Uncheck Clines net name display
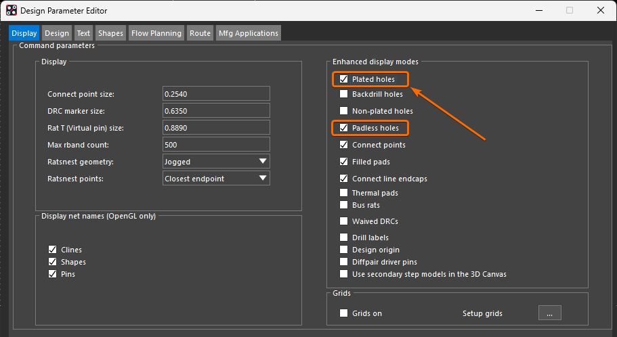The width and height of the screenshot is (617, 337). 52,250
